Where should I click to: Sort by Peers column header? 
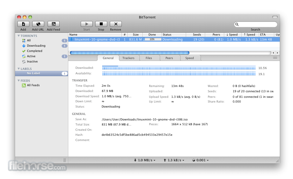(215, 35)
